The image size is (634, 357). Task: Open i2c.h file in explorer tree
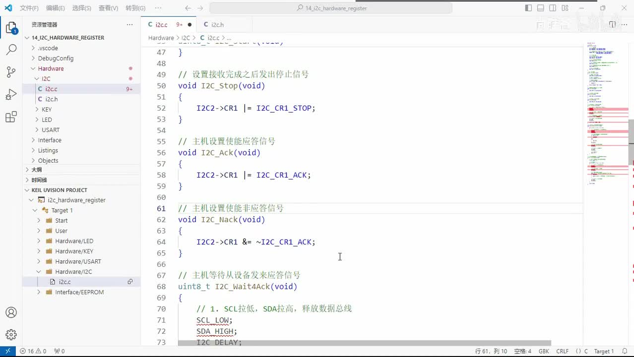click(52, 99)
